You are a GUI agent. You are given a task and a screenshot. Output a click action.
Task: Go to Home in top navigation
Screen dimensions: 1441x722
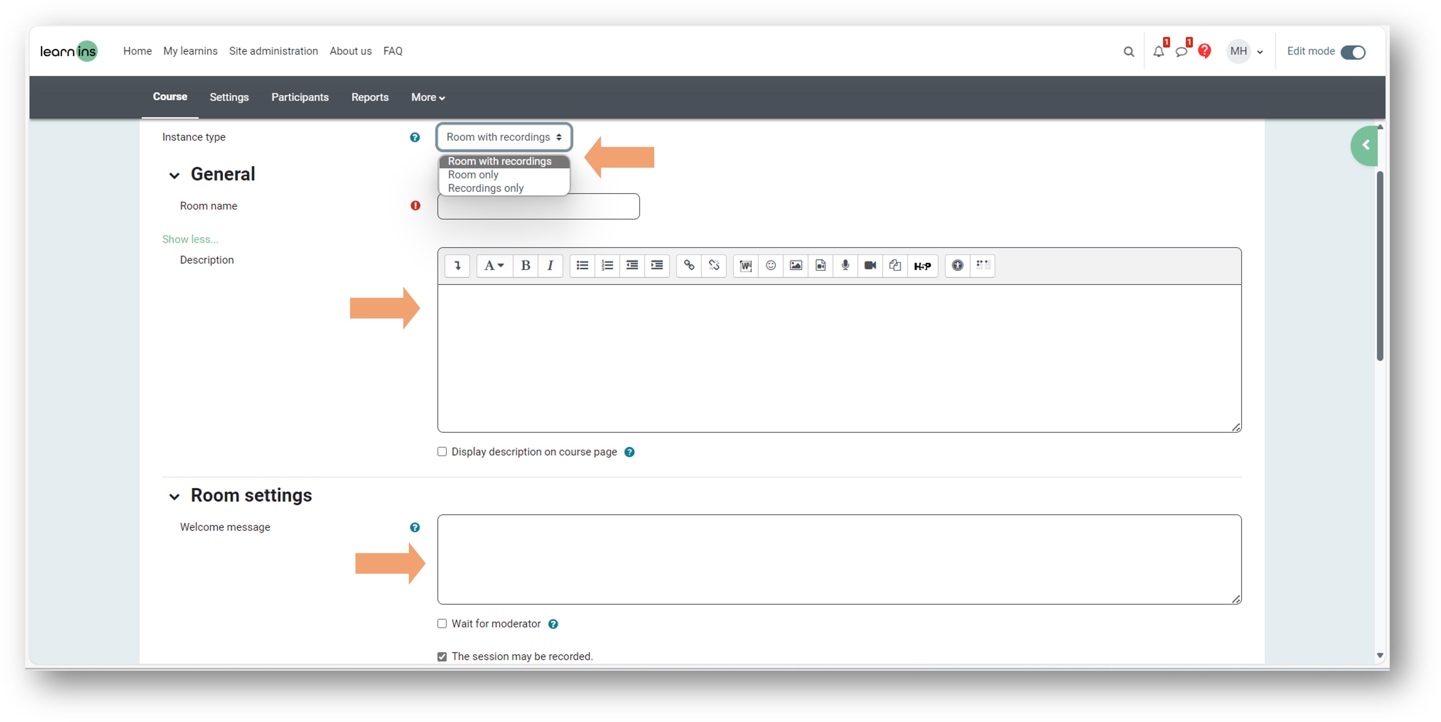[x=137, y=51]
